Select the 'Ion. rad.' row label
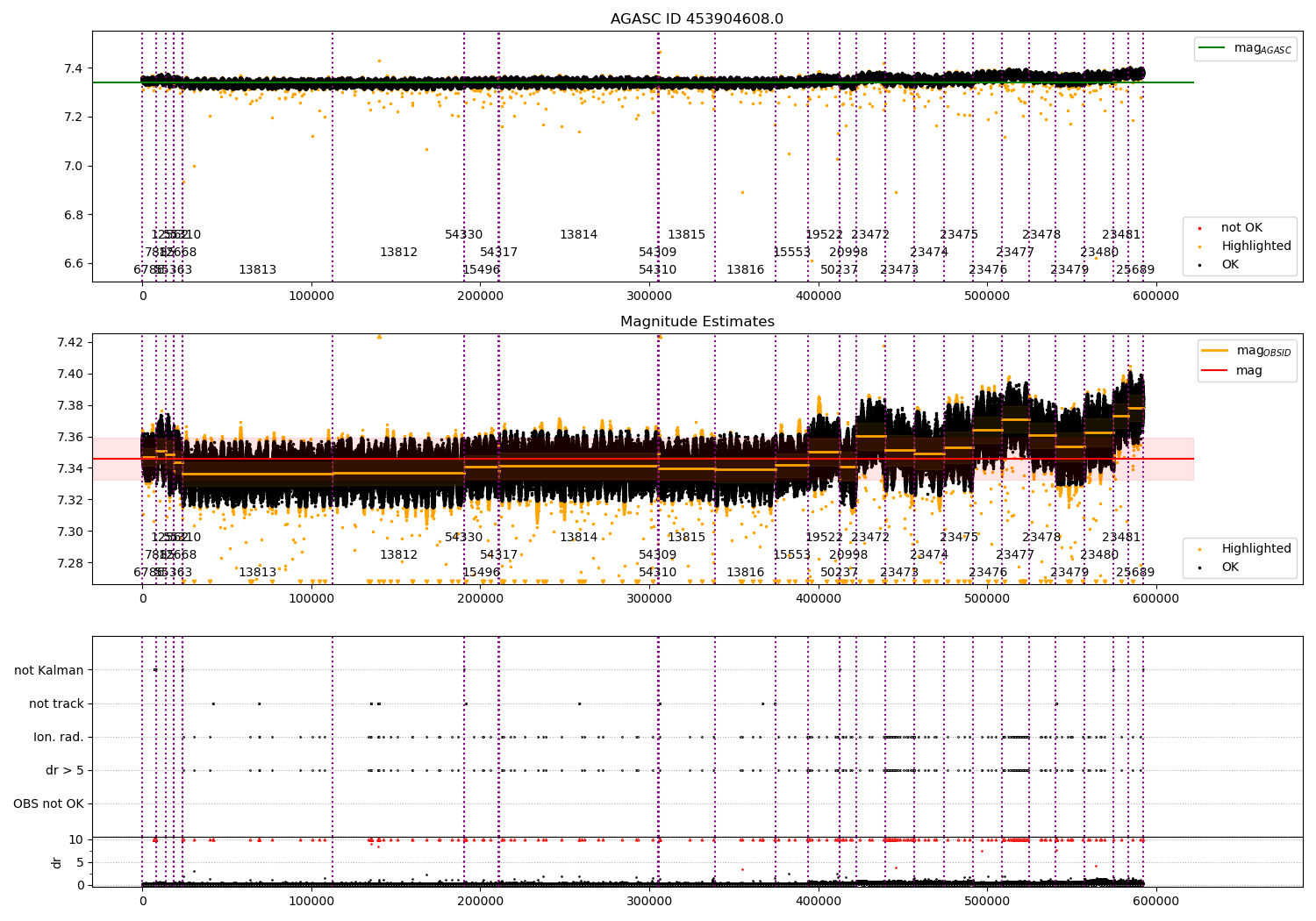 [x=59, y=737]
